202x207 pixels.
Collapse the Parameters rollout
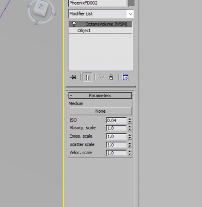point(100,96)
